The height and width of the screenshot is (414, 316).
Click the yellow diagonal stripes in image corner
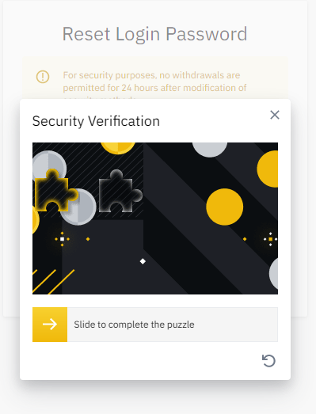53,282
